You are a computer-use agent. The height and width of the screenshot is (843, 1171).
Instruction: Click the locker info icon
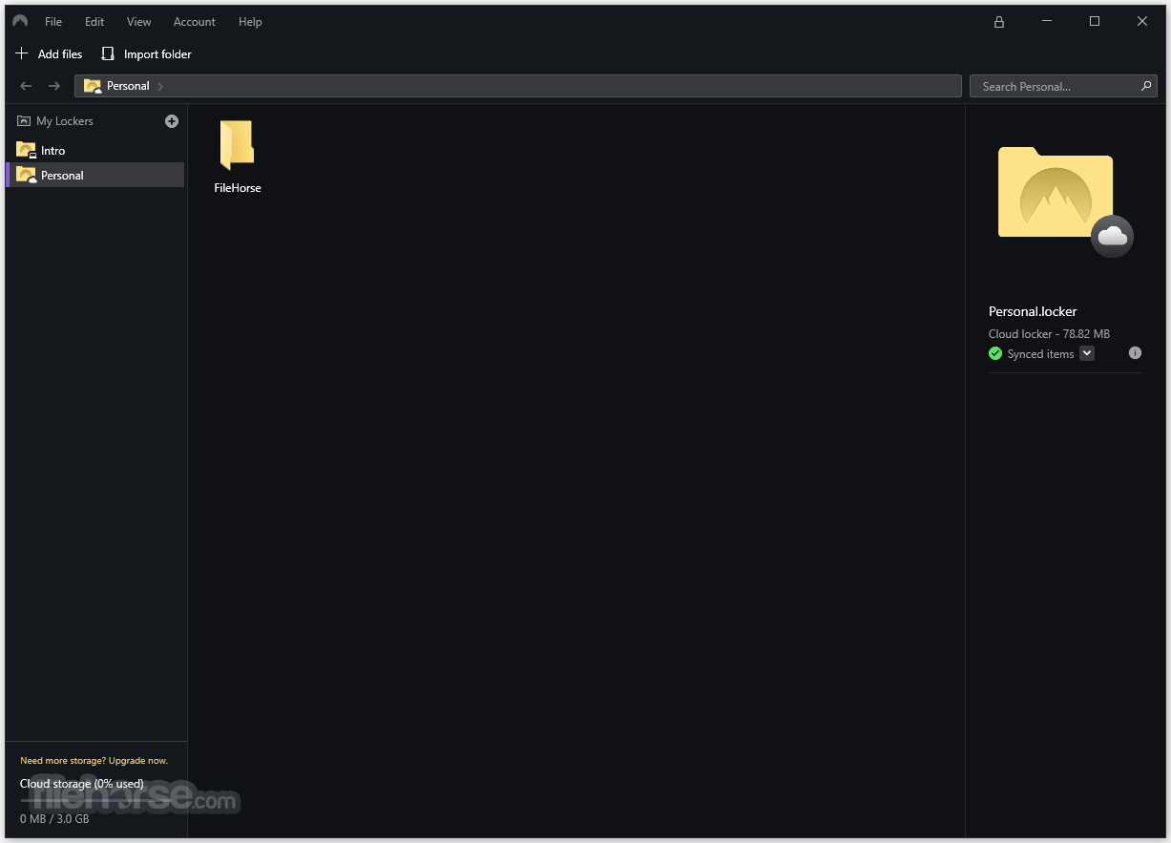click(x=1135, y=353)
